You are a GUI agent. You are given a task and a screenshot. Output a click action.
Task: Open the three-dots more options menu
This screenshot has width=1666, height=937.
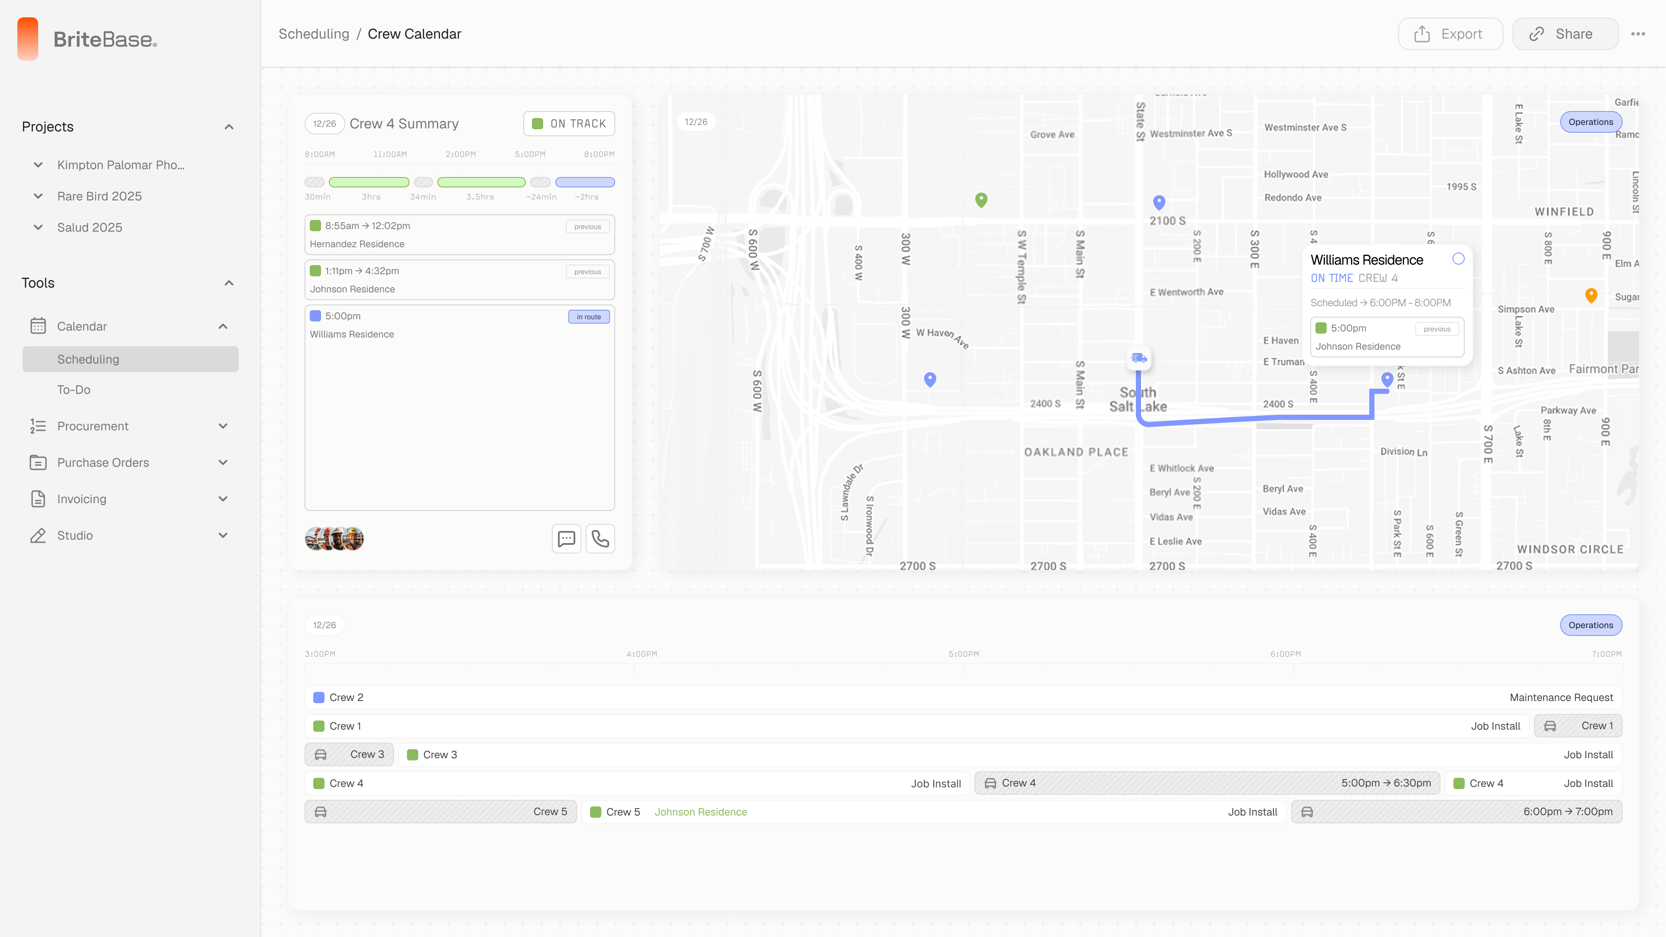1637,34
